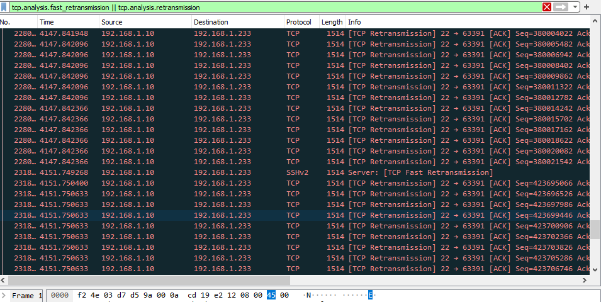Open the recent filters dropdown arrow

[575, 7]
